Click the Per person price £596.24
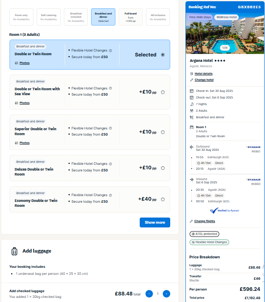 click(x=250, y=289)
